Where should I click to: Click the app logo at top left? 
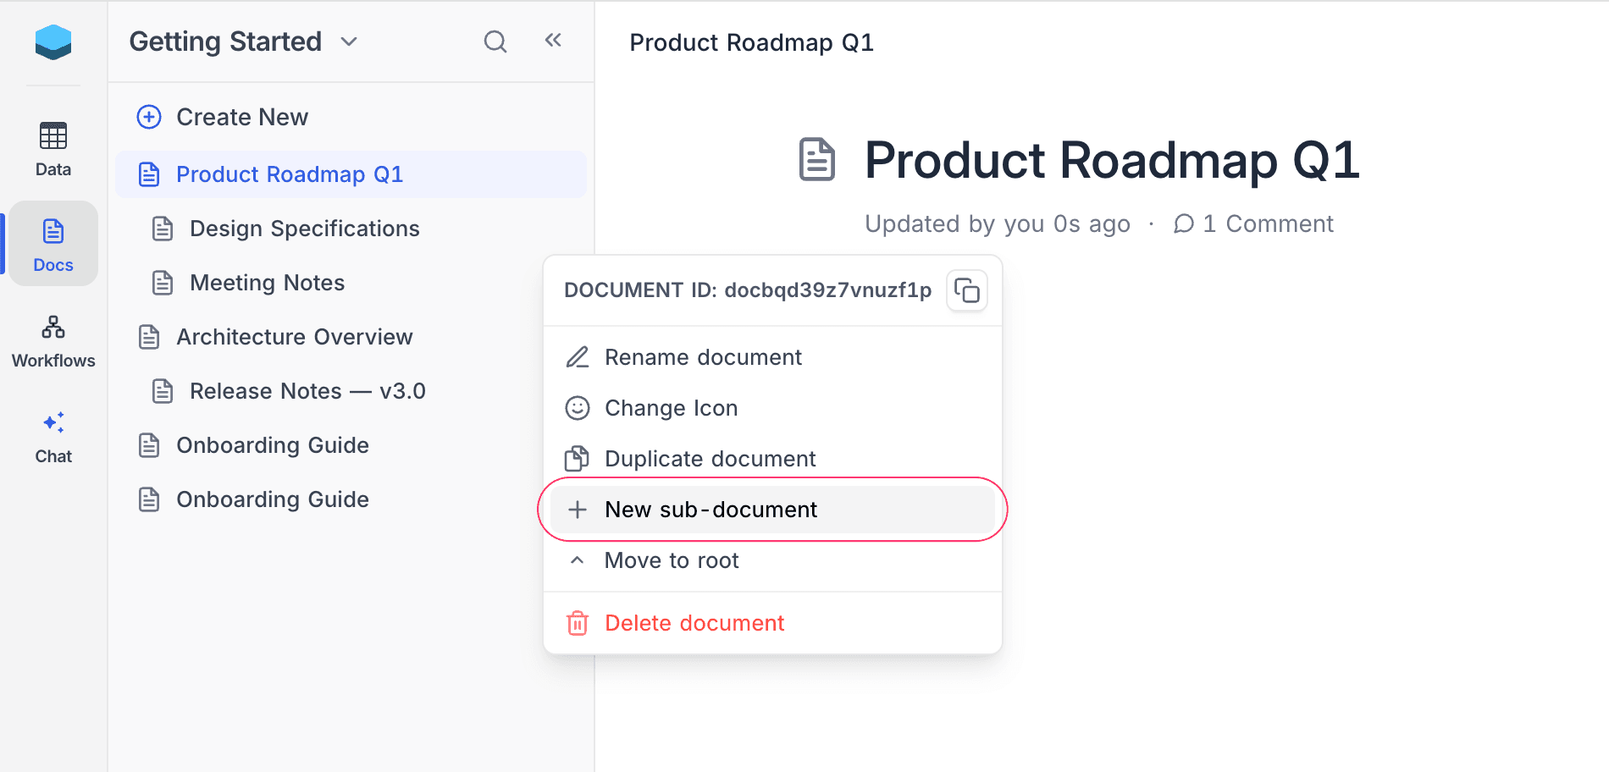coord(53,42)
